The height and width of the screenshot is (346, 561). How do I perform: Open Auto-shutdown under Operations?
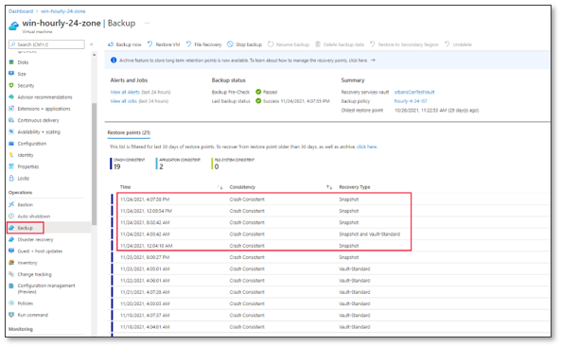34,216
